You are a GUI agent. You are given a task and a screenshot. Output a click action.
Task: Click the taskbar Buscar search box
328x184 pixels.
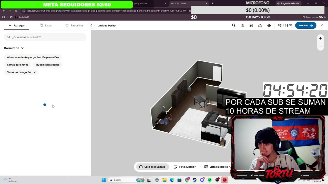127,180
